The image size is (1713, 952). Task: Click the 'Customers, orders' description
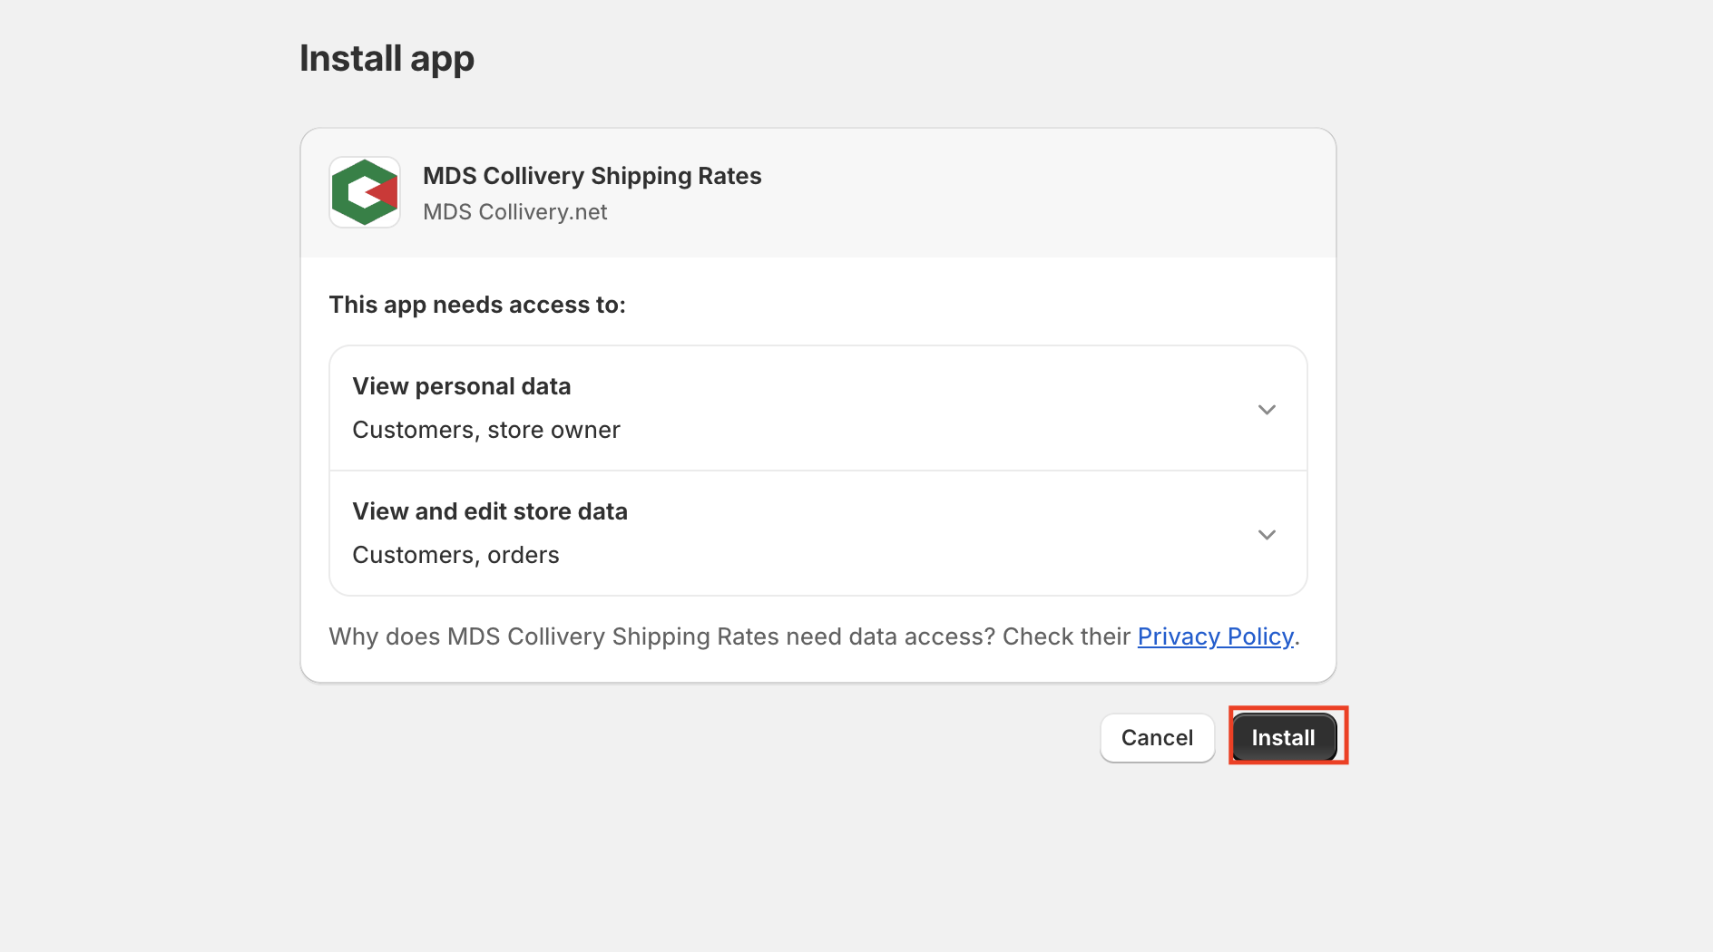(x=455, y=555)
